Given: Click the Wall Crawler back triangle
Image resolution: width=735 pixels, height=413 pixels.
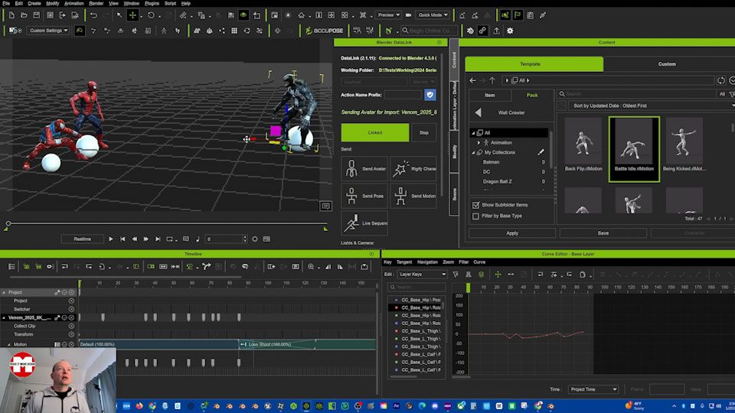Looking at the screenshot, I should [x=478, y=112].
